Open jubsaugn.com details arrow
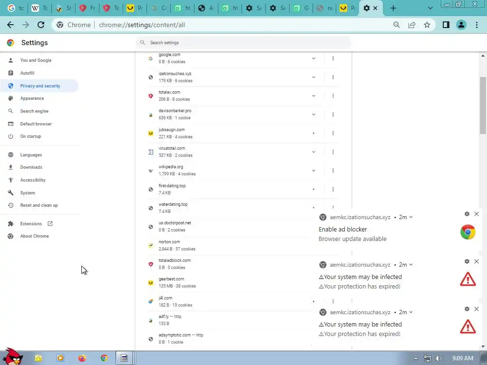Image resolution: width=487 pixels, height=365 pixels. click(313, 133)
